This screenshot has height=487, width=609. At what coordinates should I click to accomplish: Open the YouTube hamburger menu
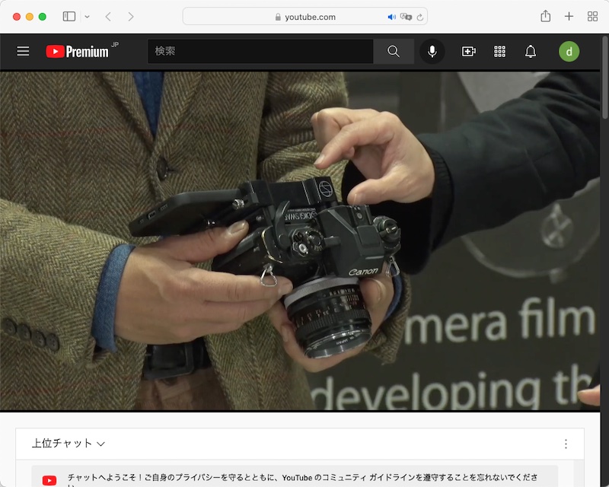(23, 51)
